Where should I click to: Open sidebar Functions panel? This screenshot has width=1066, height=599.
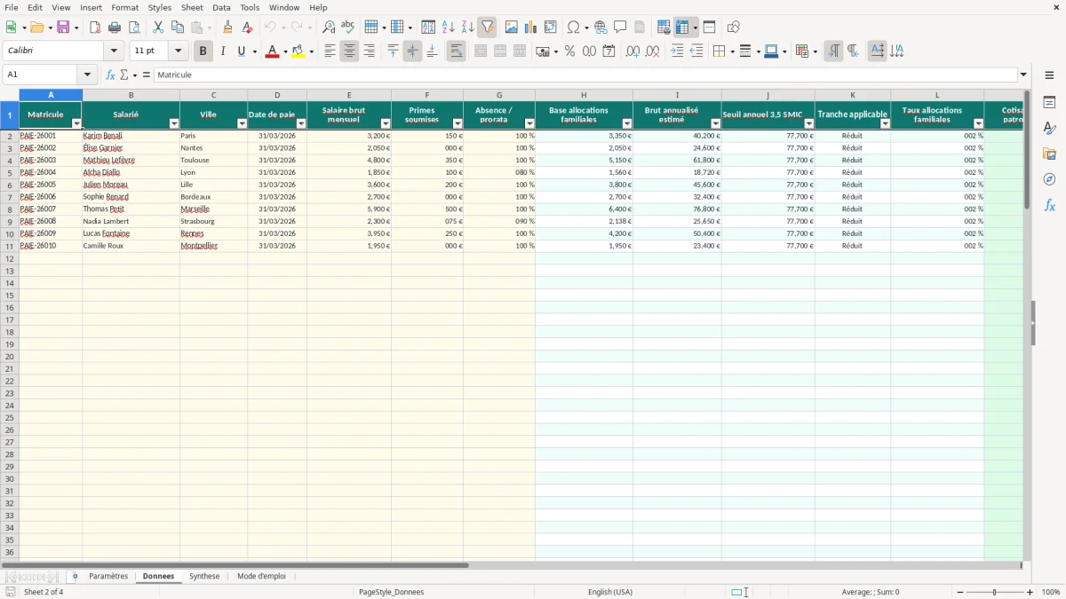click(1049, 205)
